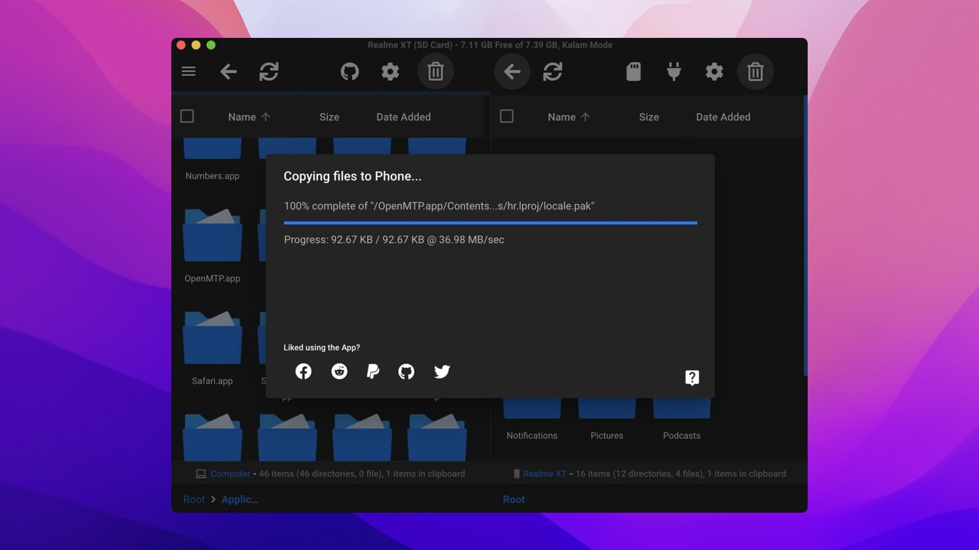Open the Facebook share icon

[x=303, y=371]
